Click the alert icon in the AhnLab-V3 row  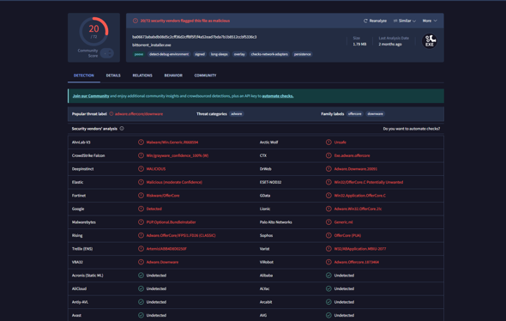[141, 142]
